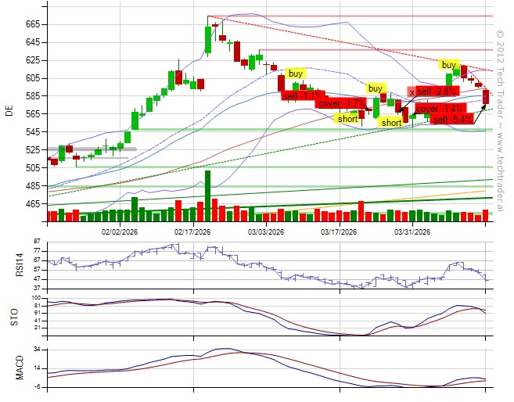This screenshot has height=402, width=514.
Task: Click the 02/02/2026 date label
Action: coord(120,232)
